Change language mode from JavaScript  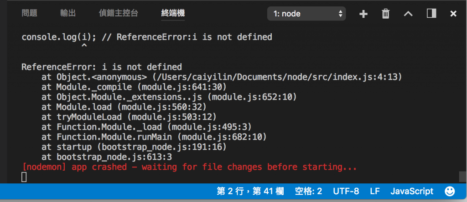point(412,191)
